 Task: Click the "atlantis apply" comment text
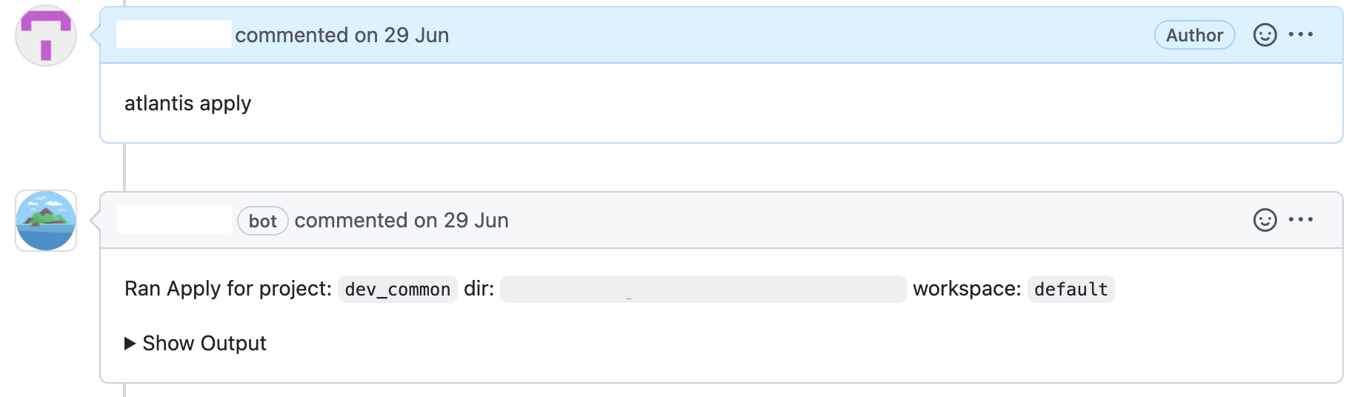pos(187,103)
